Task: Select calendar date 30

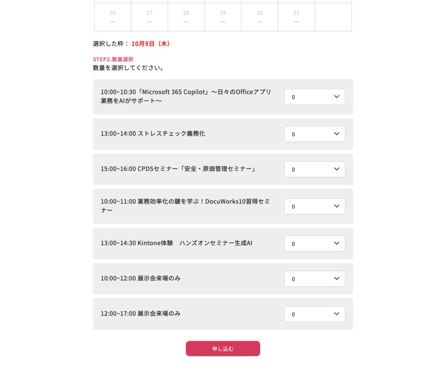Action: tap(260, 17)
